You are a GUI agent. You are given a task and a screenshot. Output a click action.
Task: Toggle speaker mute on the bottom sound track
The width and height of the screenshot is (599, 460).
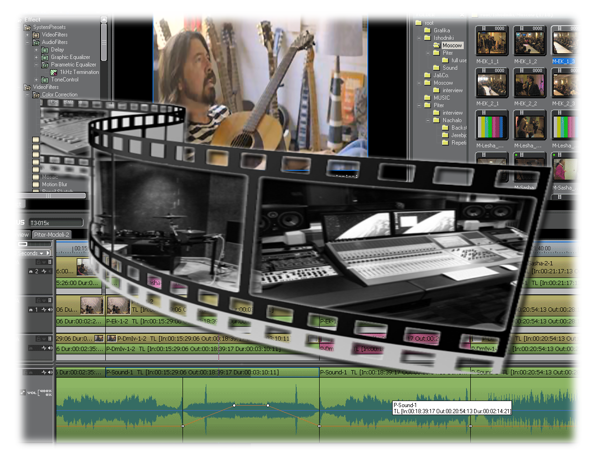coord(50,372)
